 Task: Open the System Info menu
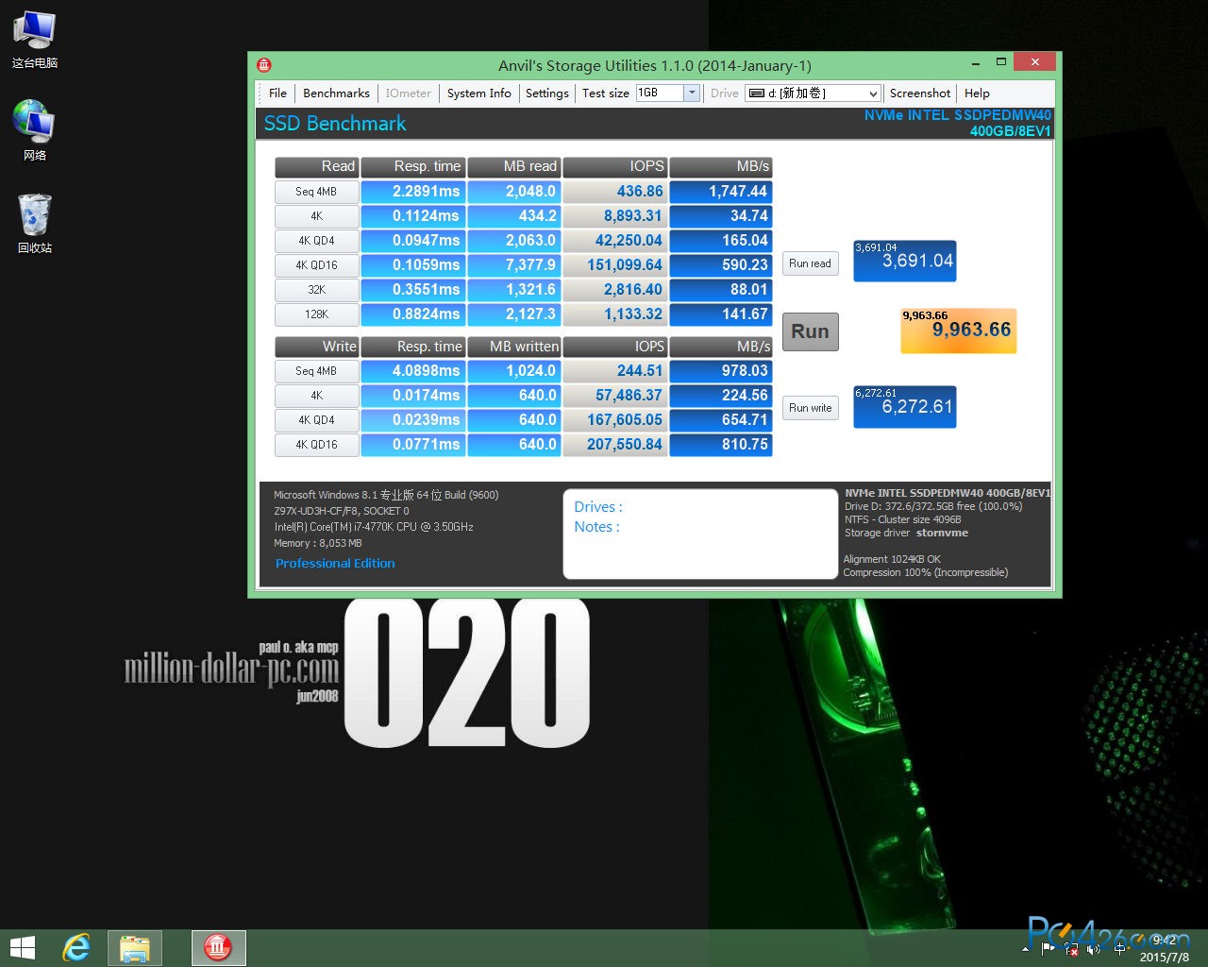[478, 93]
